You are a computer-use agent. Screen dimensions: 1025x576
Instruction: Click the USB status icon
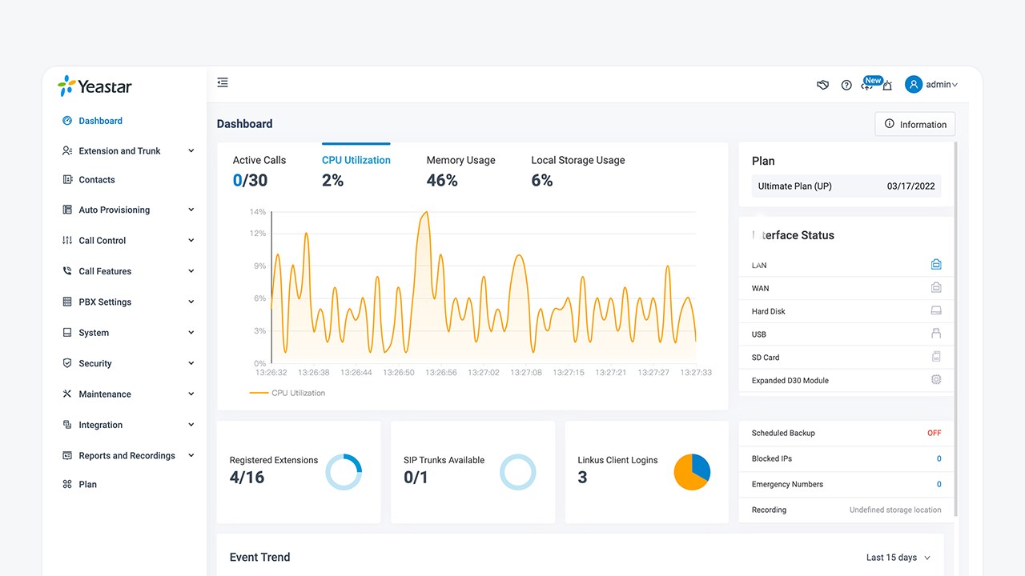click(x=936, y=334)
